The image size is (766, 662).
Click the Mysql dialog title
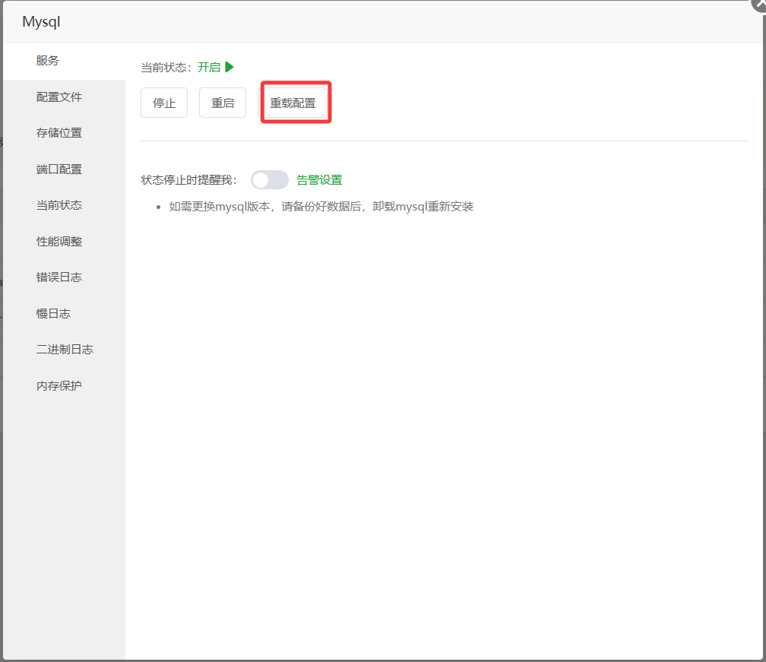[41, 22]
